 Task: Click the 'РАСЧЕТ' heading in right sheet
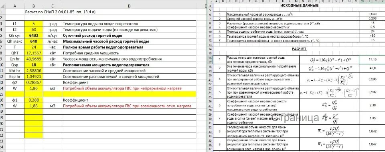coord(299,49)
